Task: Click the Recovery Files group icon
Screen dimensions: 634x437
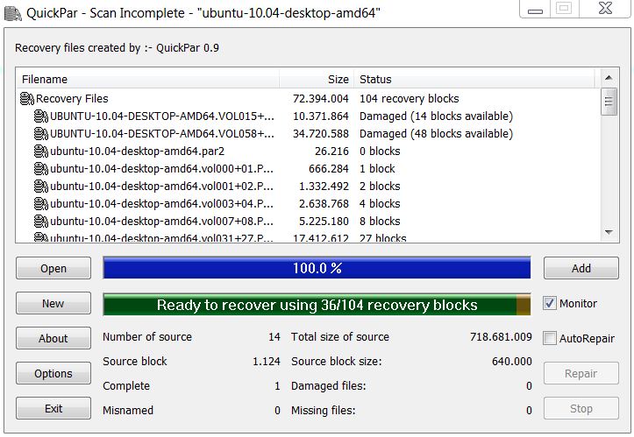Action: tap(27, 99)
